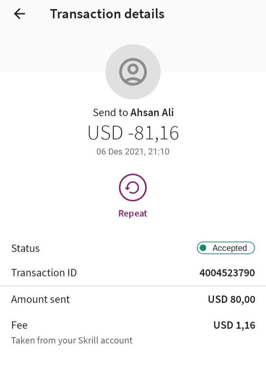Tap the recipient name Ahsan Ali
This screenshot has width=266, height=374.
point(152,112)
